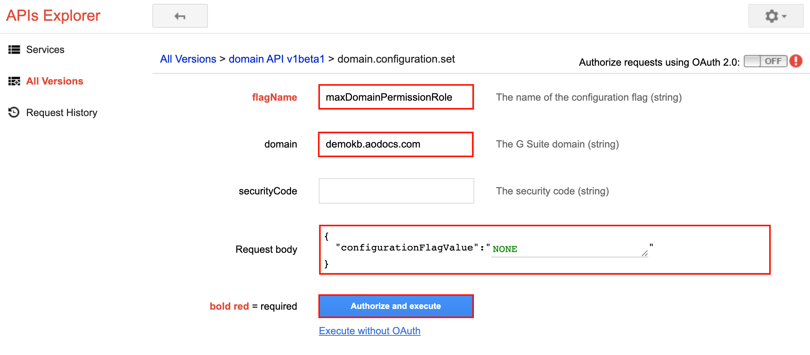The image size is (810, 355).
Task: Click the Services list icon
Action: tap(14, 50)
